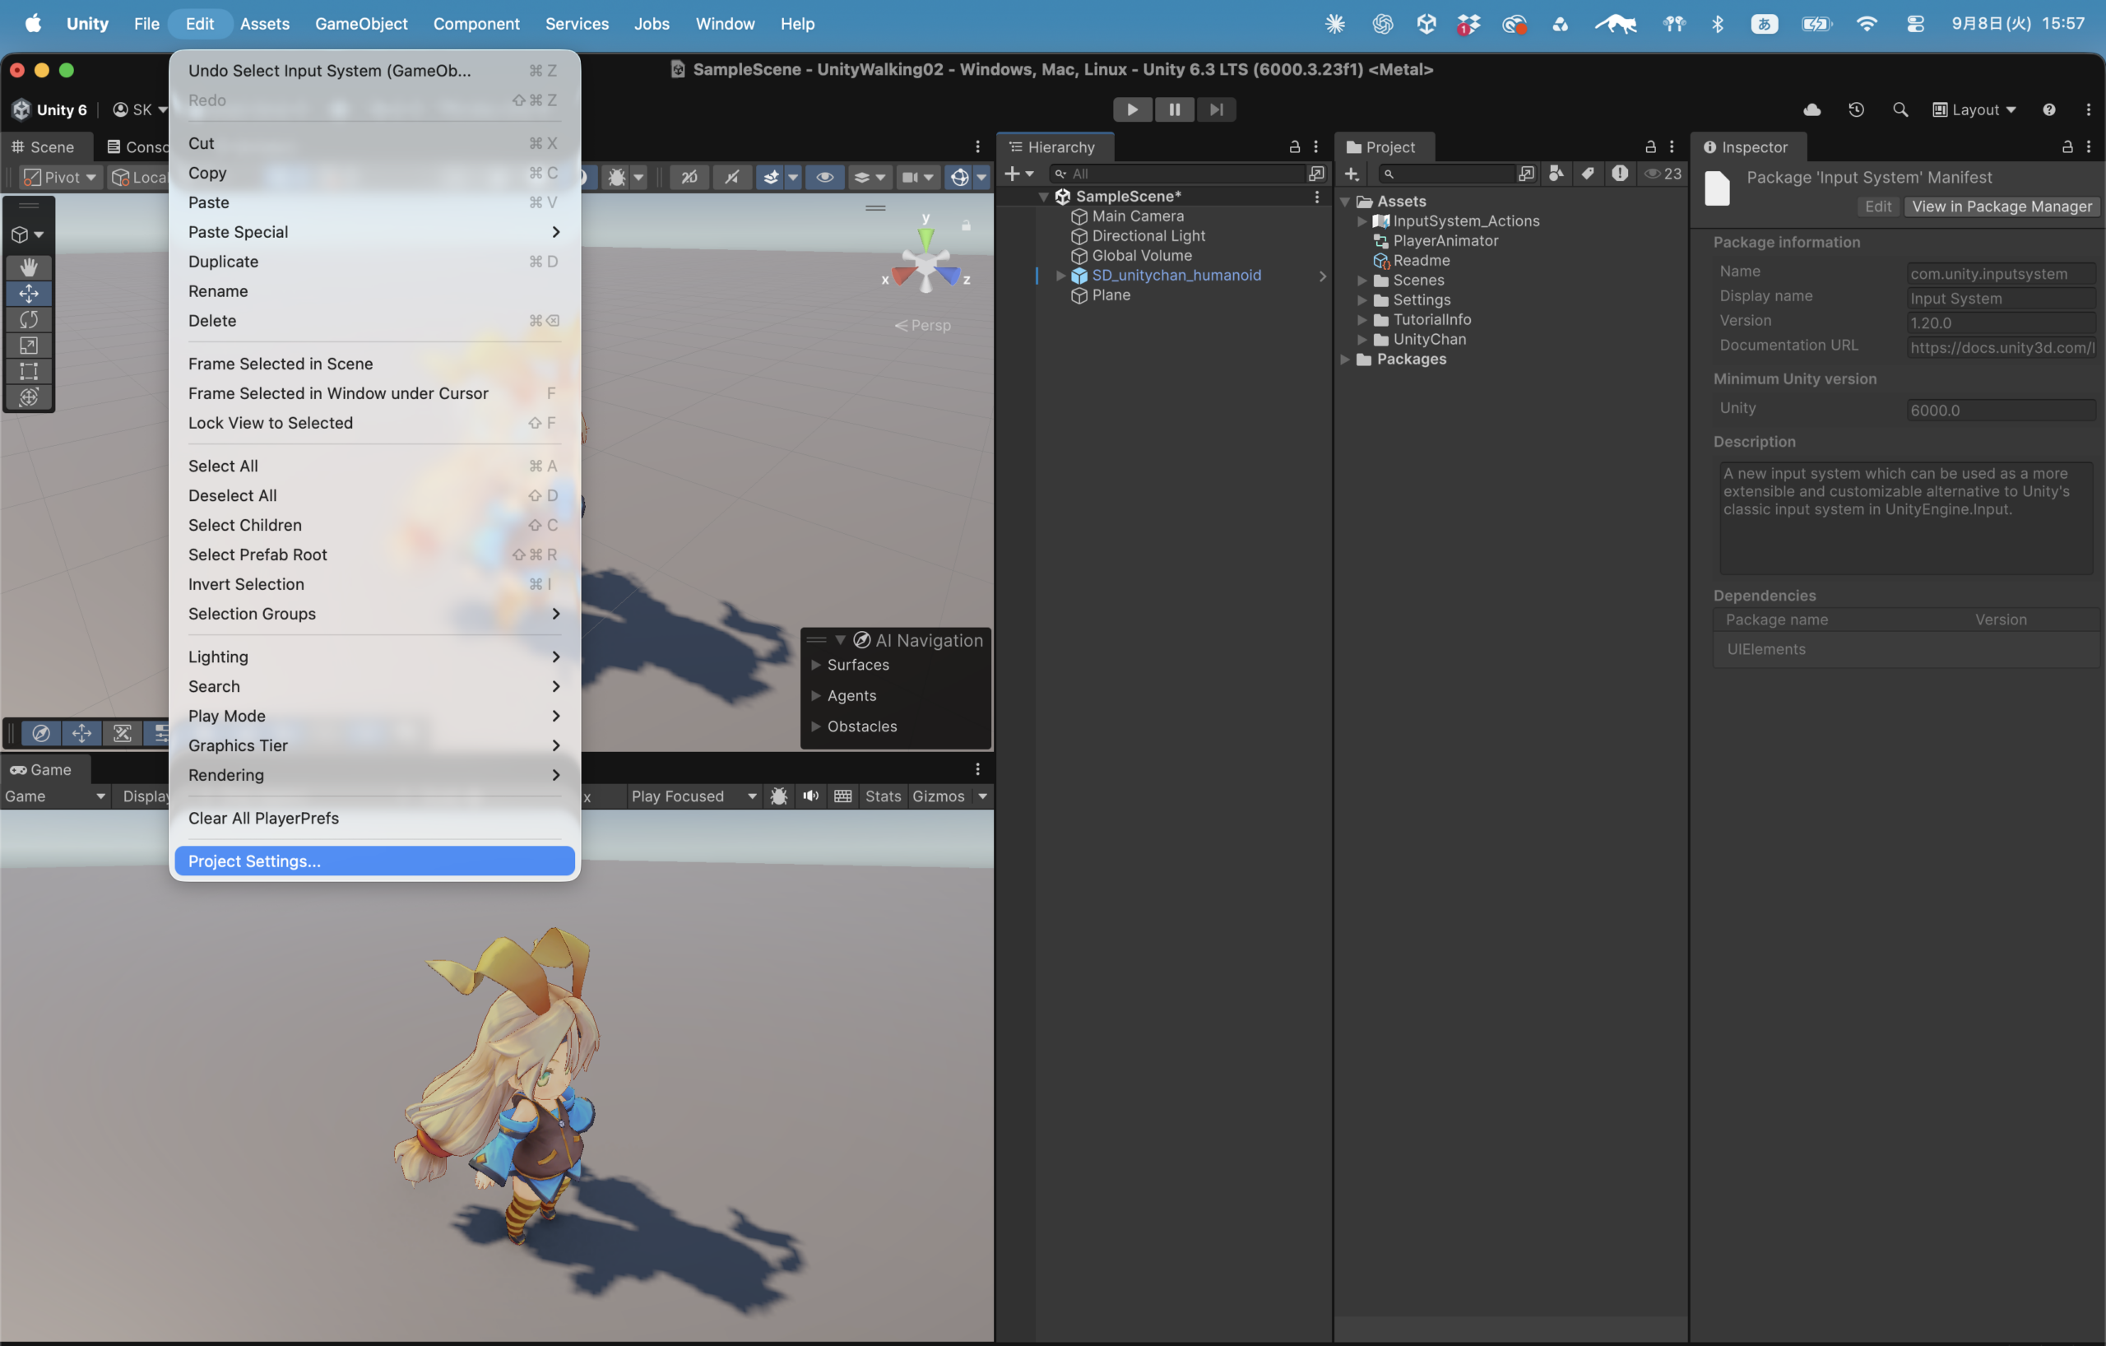Open the Layout dropdown
The width and height of the screenshot is (2106, 1346).
(1974, 109)
